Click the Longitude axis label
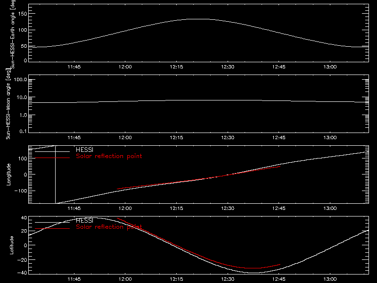Viewport: 377px width, 283px height. coord(8,175)
